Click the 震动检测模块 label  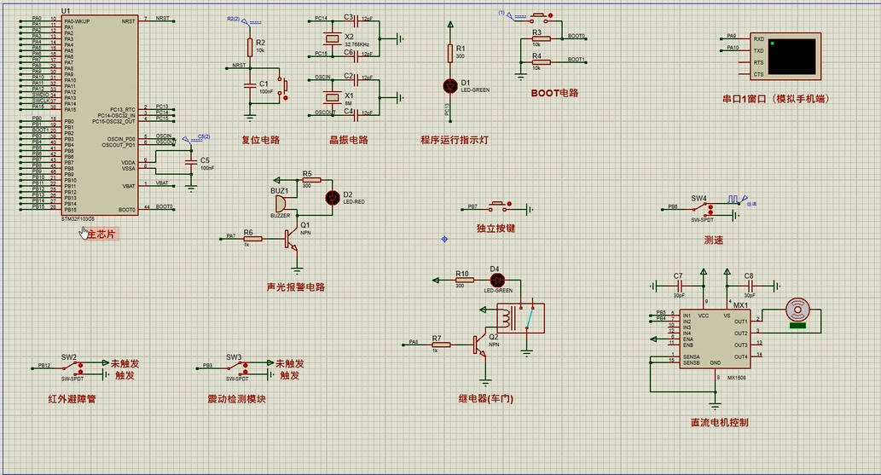point(236,399)
